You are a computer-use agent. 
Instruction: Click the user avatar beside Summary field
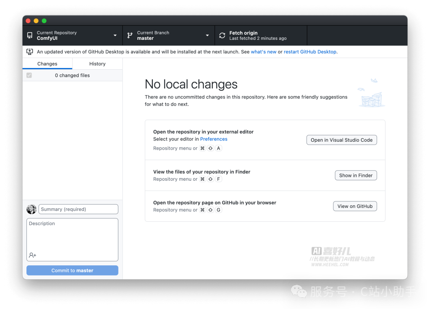coord(31,209)
